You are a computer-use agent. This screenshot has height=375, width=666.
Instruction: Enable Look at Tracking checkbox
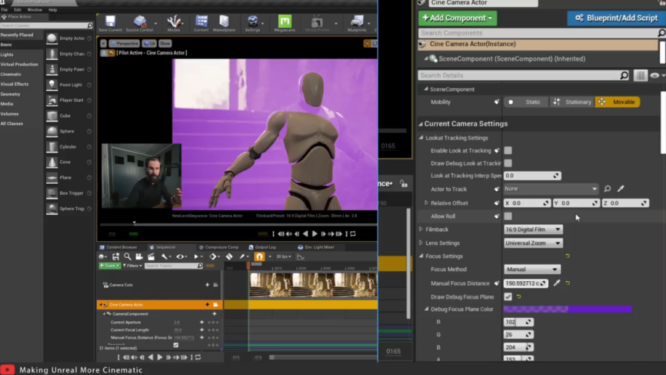click(x=508, y=150)
